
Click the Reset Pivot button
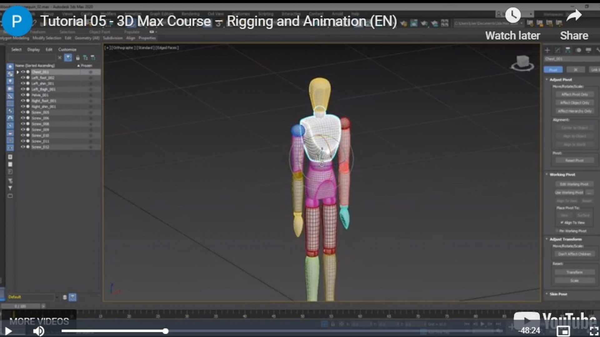click(574, 160)
